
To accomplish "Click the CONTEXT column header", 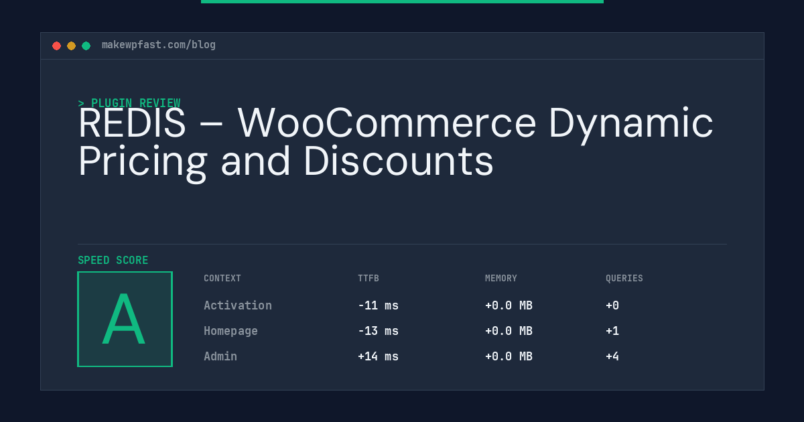I will [222, 279].
